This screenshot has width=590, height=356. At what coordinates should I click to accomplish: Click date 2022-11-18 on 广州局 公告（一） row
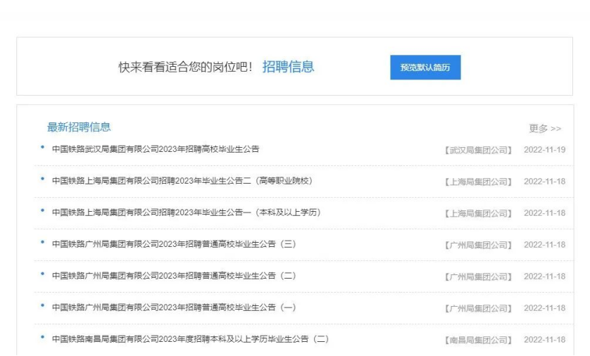[x=544, y=308]
